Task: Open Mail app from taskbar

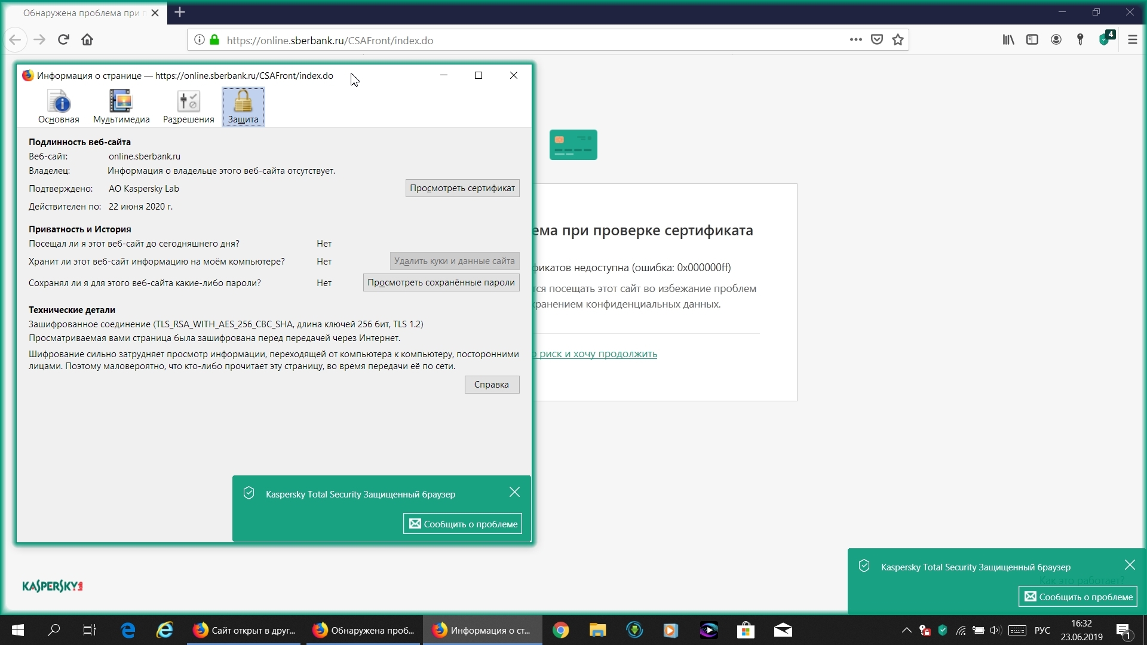Action: pyautogui.click(x=783, y=630)
